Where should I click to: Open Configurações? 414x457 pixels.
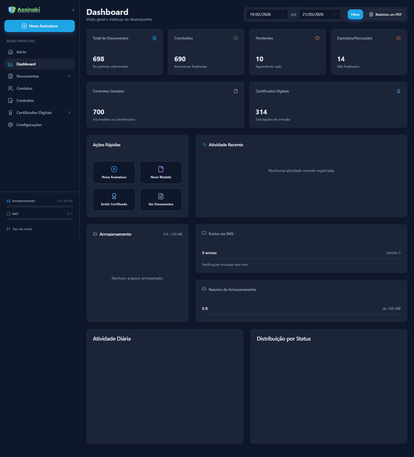coord(40,125)
